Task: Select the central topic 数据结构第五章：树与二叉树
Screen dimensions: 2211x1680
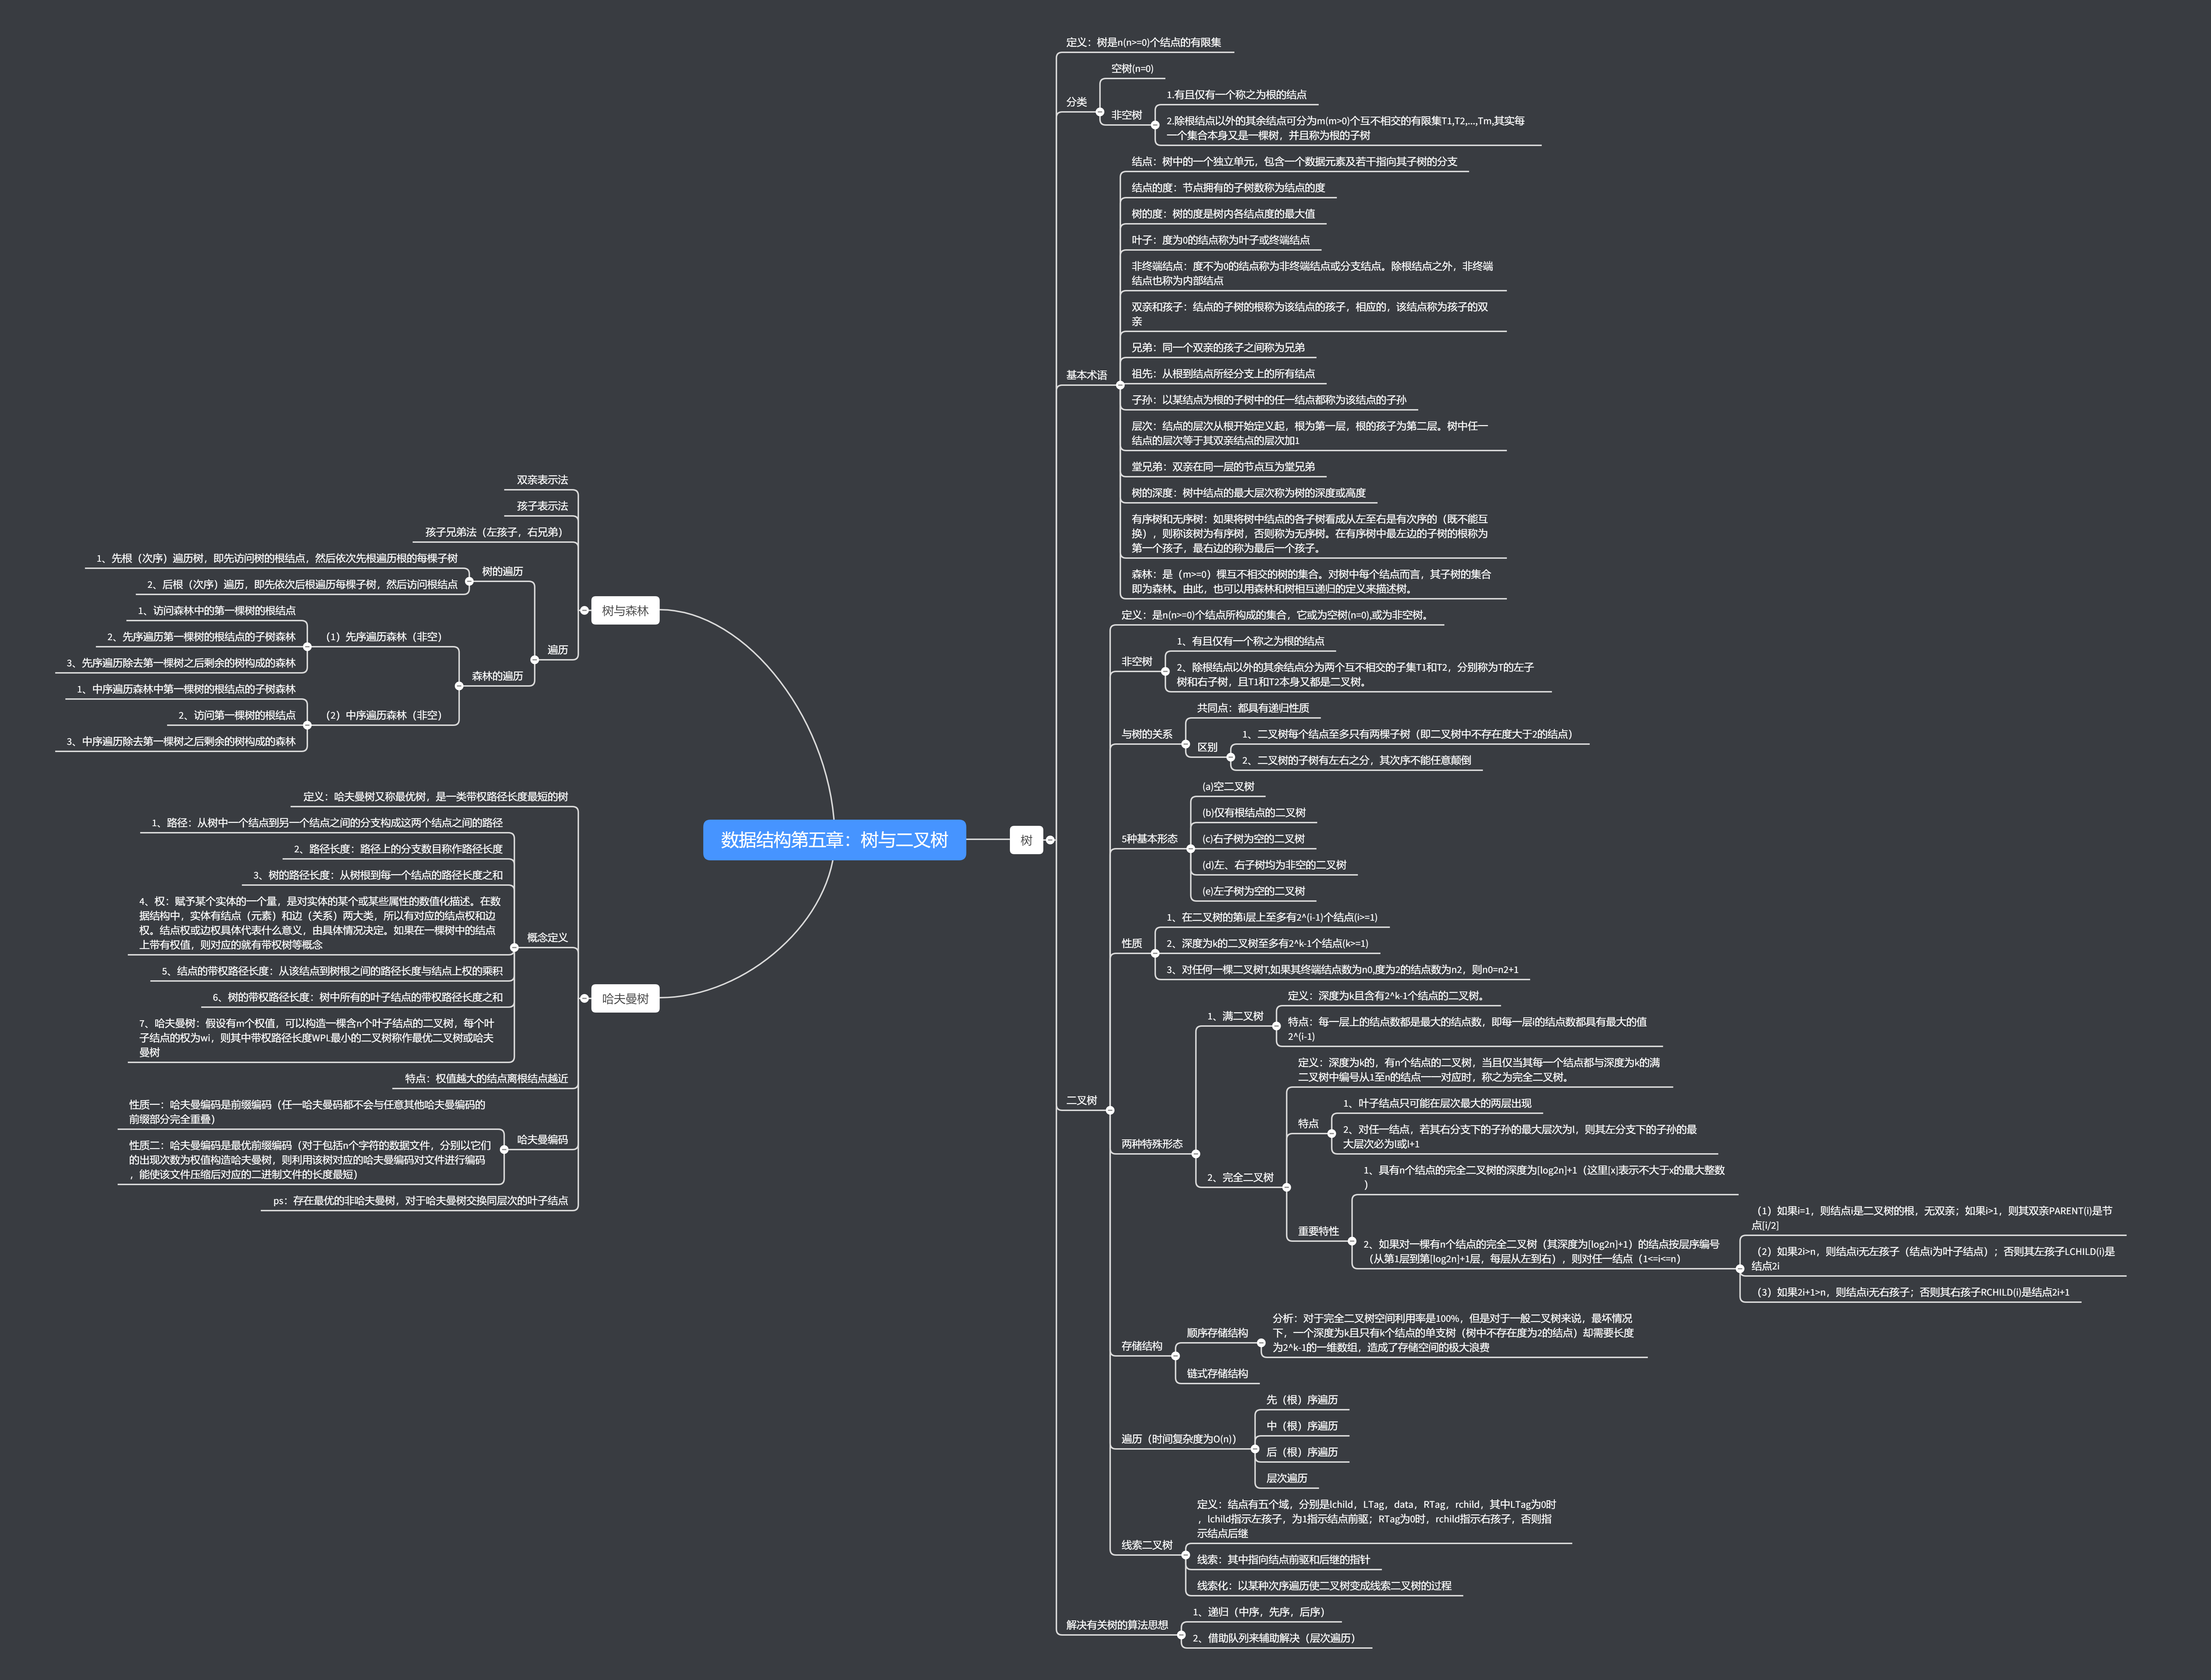Action: (834, 840)
